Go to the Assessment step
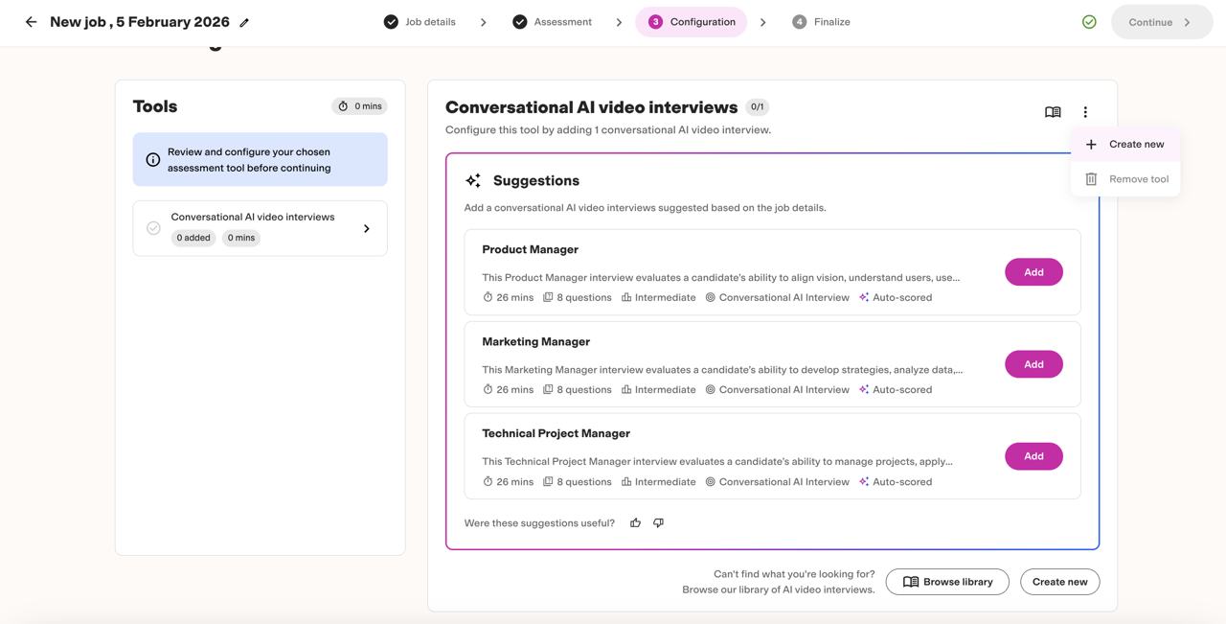 (x=552, y=22)
